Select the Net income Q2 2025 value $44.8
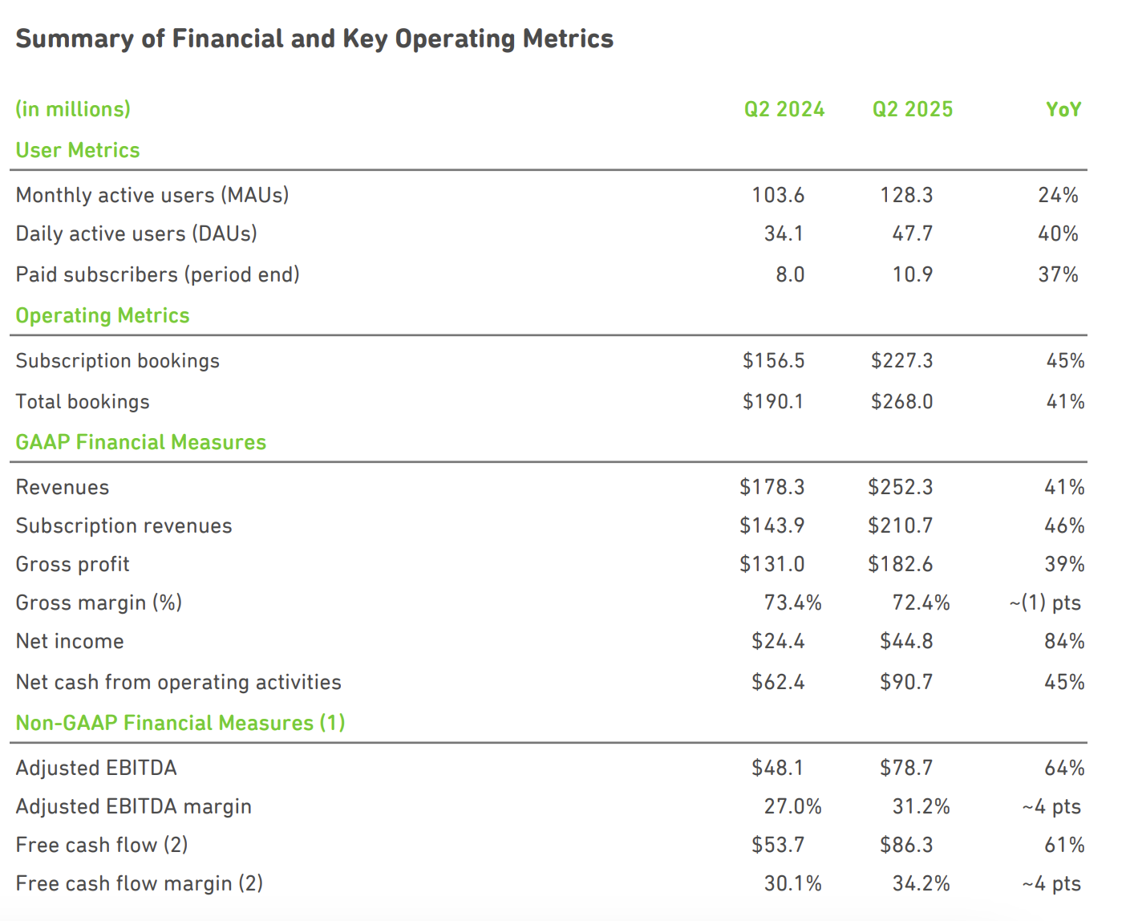The height and width of the screenshot is (921, 1134). 906,641
